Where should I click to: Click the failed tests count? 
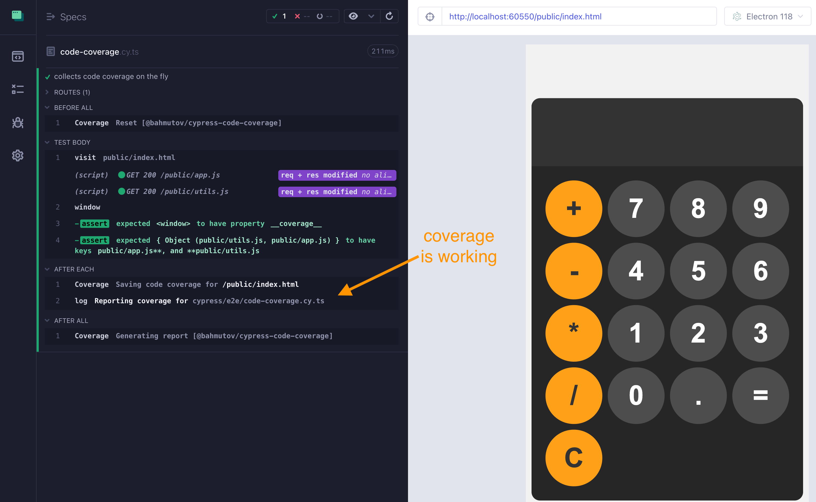click(302, 16)
